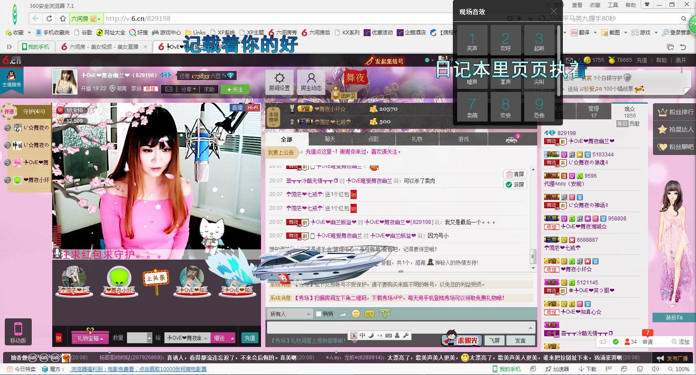The height and width of the screenshot is (375, 696).
Task: Click the 飞屏 fly-screen button
Action: pos(494,340)
